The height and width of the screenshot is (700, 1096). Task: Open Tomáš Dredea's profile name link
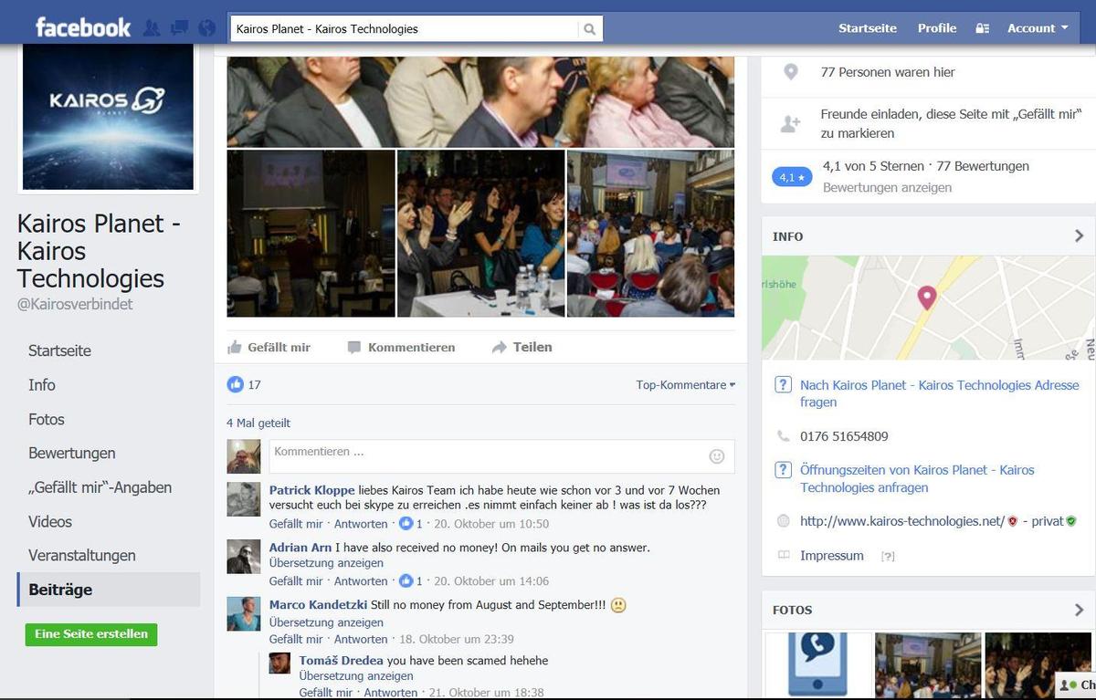tap(341, 660)
